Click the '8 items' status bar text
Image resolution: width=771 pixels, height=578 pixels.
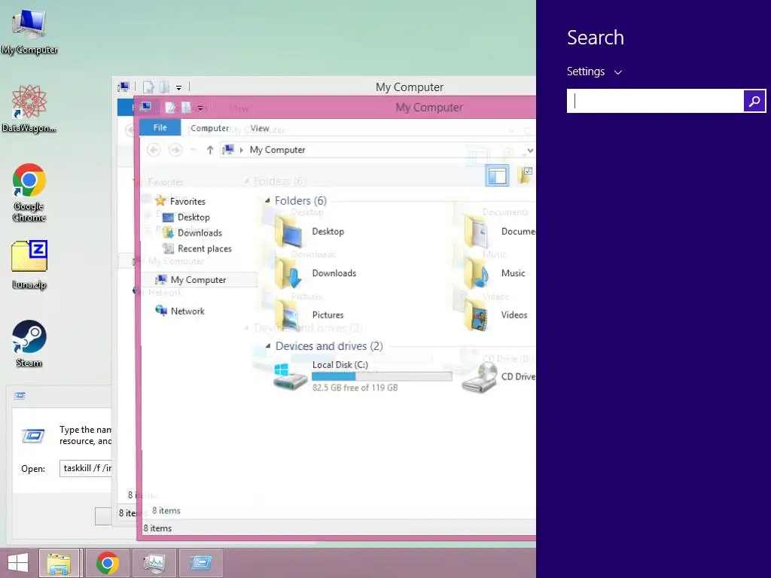click(157, 528)
